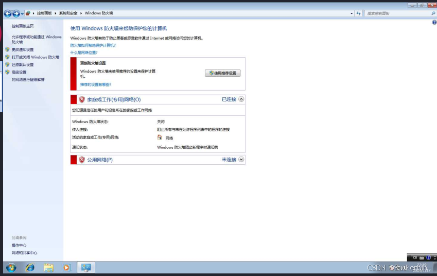The image size is (437, 276).
Task: Click the shield icon beside 还原默认设置
Action: pos(7,64)
